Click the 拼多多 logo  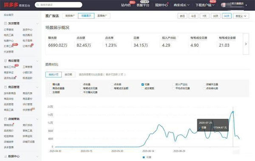click(11, 5)
